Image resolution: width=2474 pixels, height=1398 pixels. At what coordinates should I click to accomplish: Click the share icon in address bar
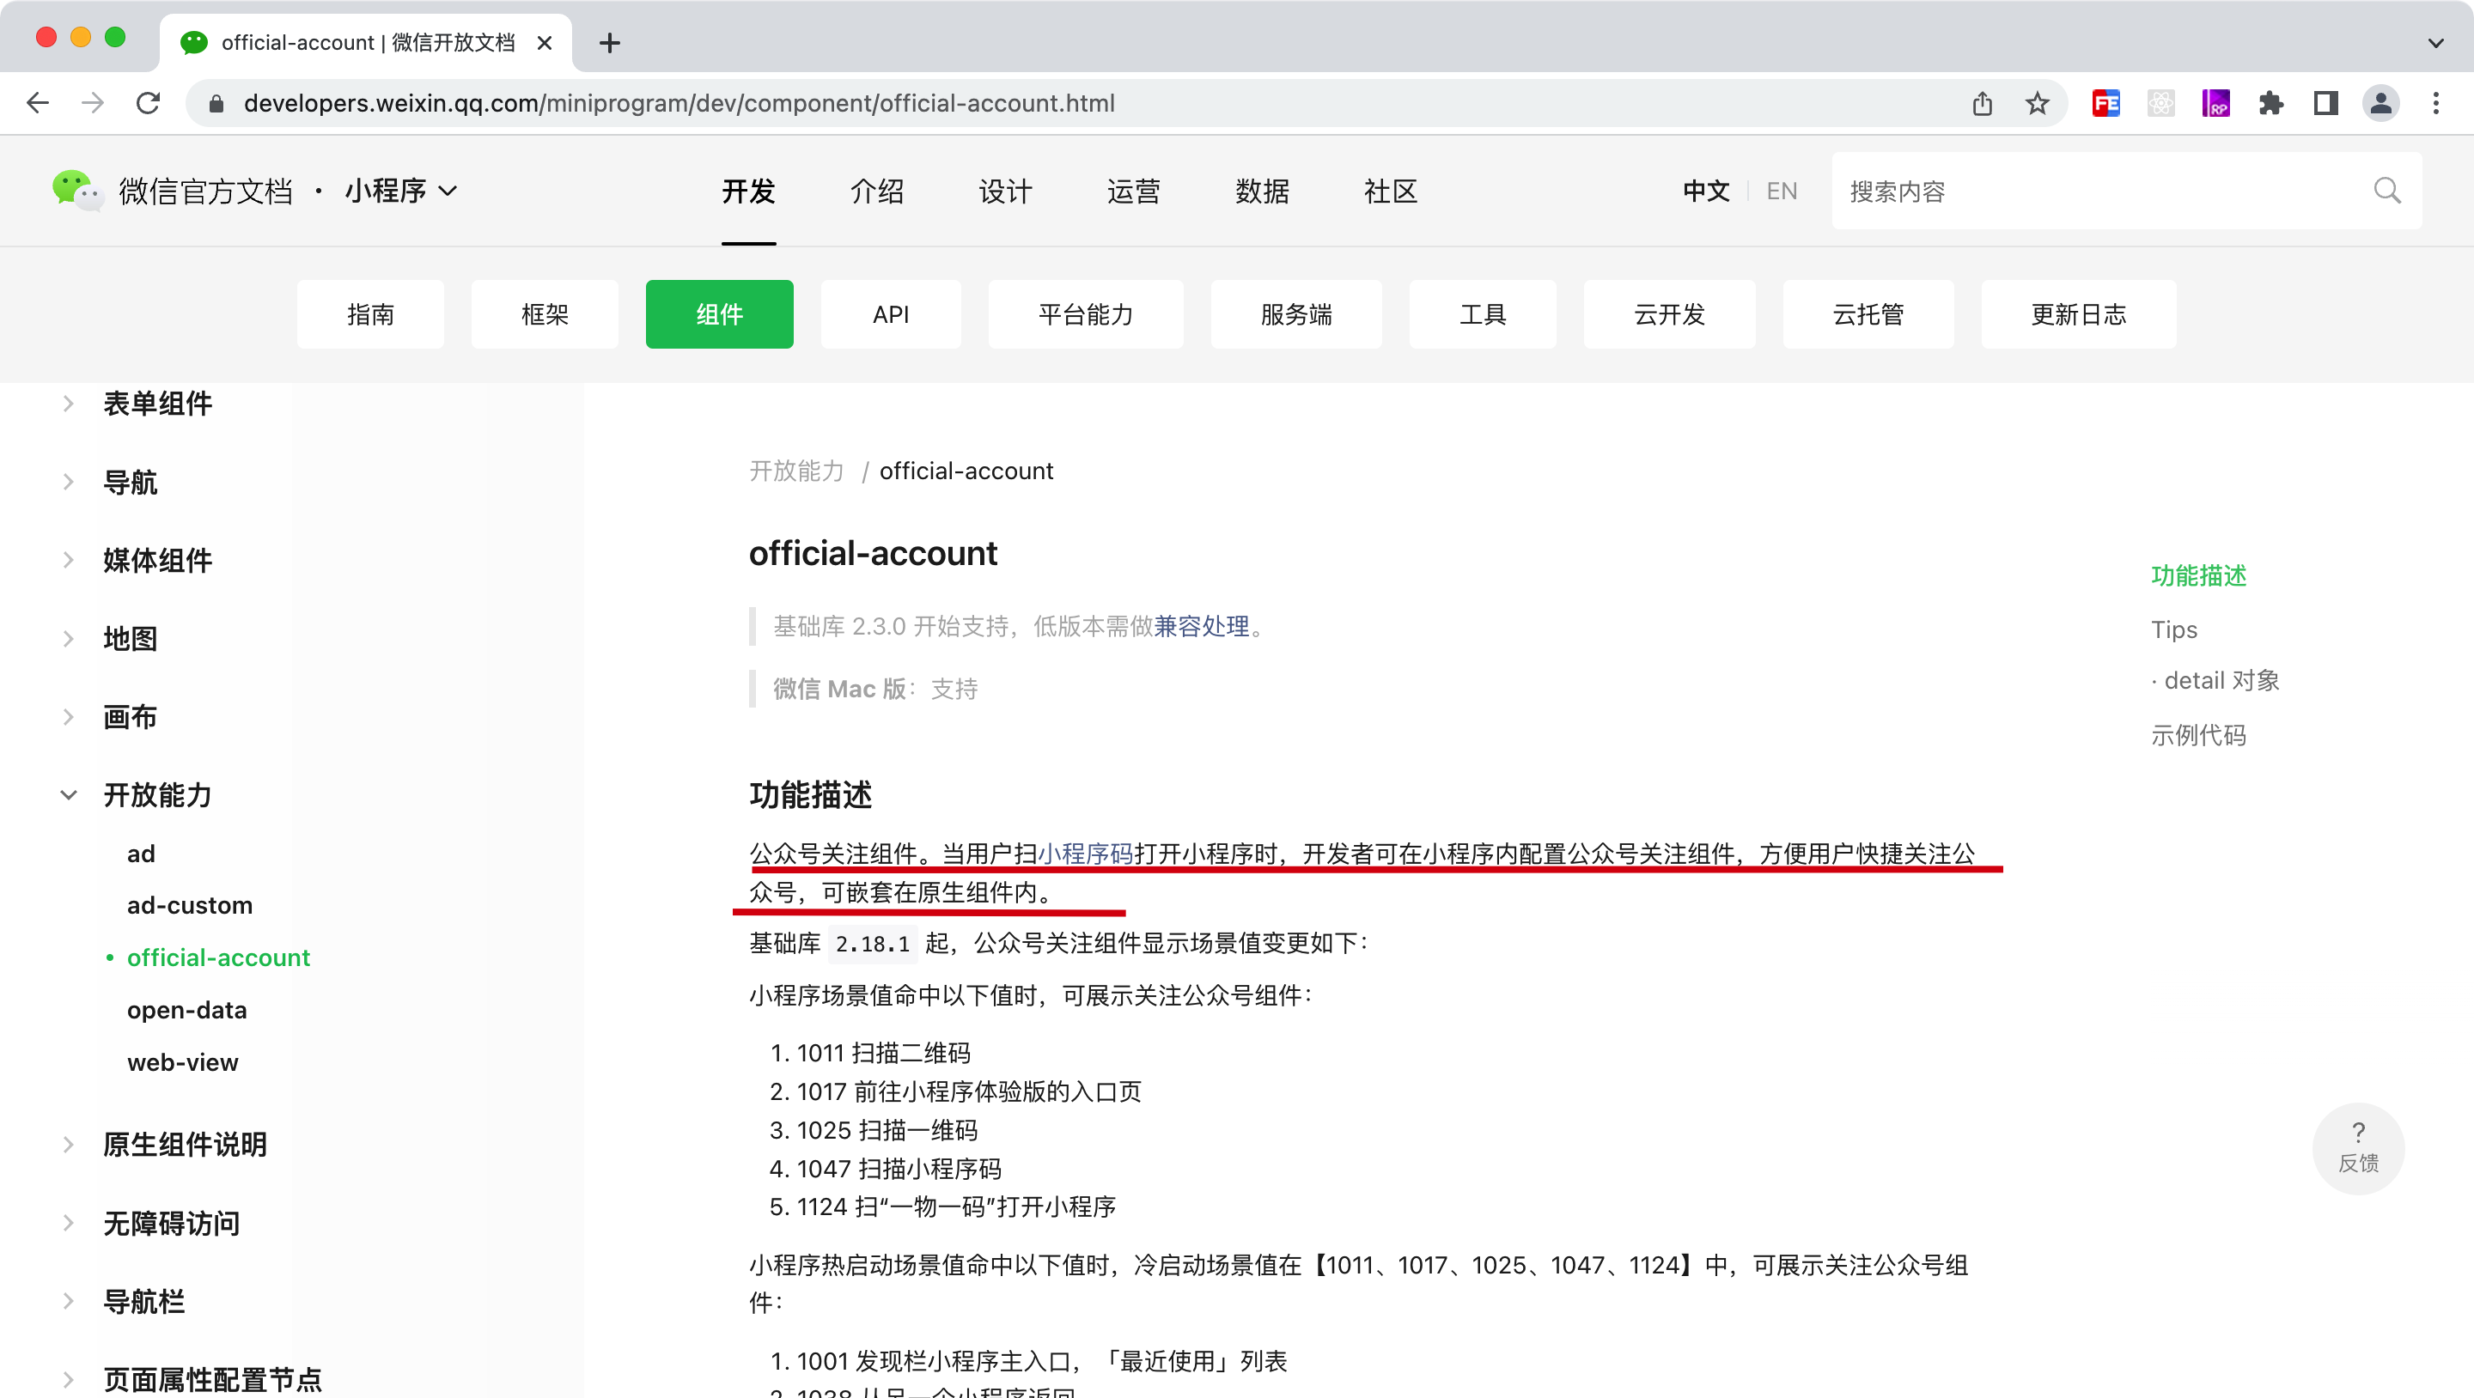(x=1983, y=103)
